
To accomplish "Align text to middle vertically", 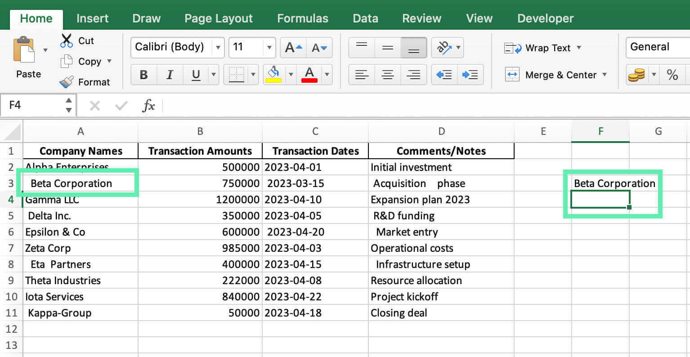I will click(x=387, y=48).
